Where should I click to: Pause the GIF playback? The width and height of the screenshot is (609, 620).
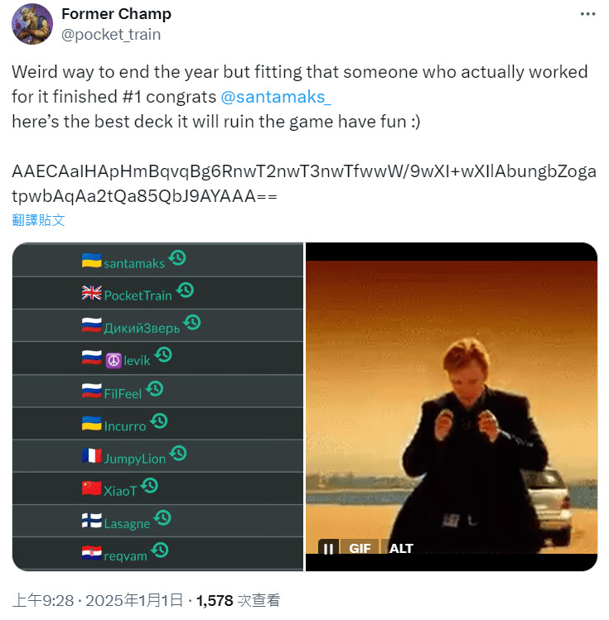click(x=328, y=548)
